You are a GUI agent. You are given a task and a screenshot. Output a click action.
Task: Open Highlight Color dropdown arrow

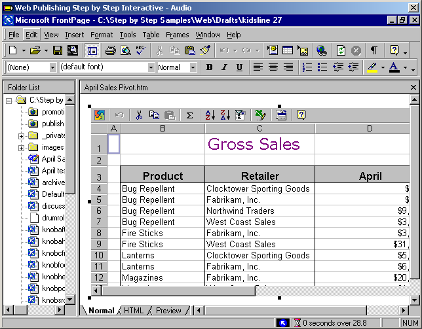point(383,67)
